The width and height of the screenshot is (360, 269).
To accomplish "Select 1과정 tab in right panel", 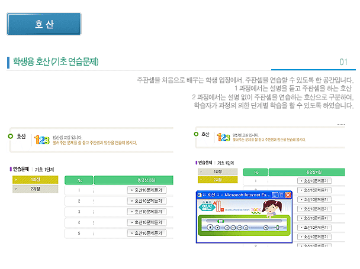I will click(217, 171).
